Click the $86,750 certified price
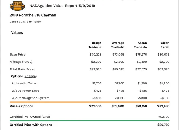This screenshot has width=179, height=130. [x=164, y=125]
